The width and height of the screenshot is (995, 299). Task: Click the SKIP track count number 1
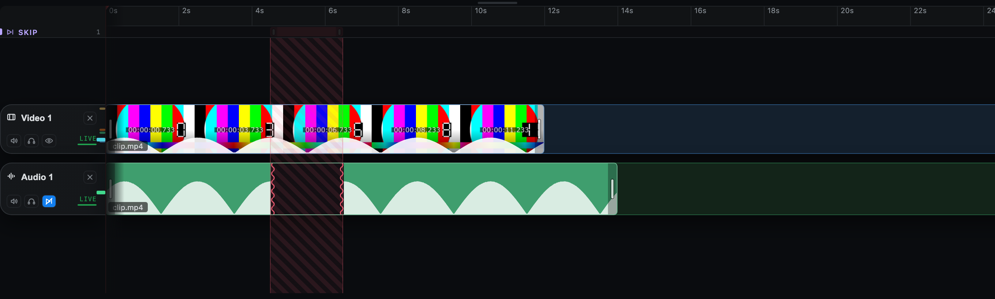[x=98, y=32]
